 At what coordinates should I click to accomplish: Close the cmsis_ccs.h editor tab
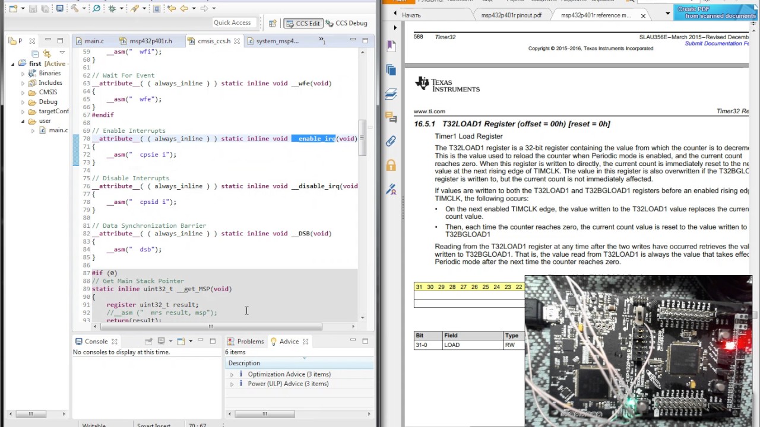tap(236, 41)
